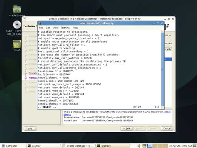Click the net.core.rmem_max line

58,91
